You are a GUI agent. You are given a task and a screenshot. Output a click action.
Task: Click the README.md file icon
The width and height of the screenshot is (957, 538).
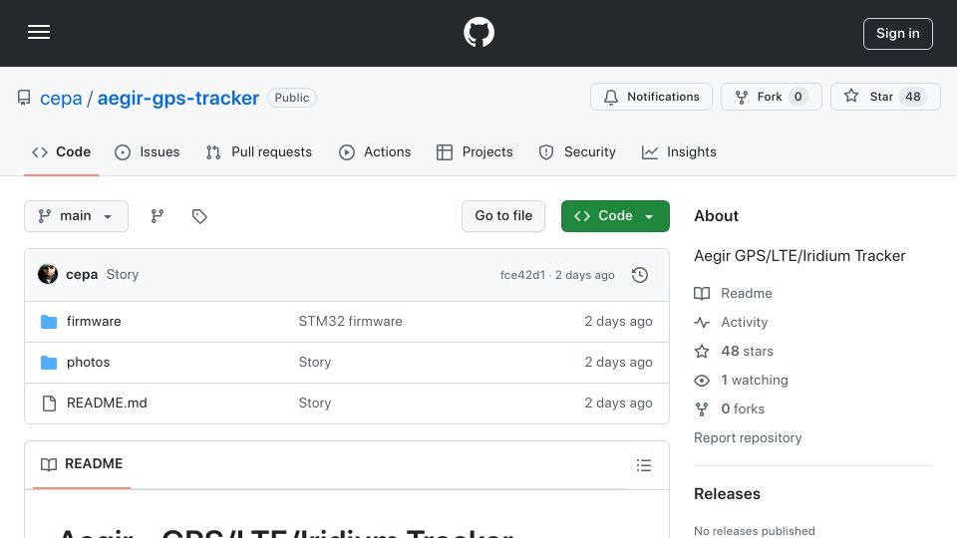coord(49,403)
